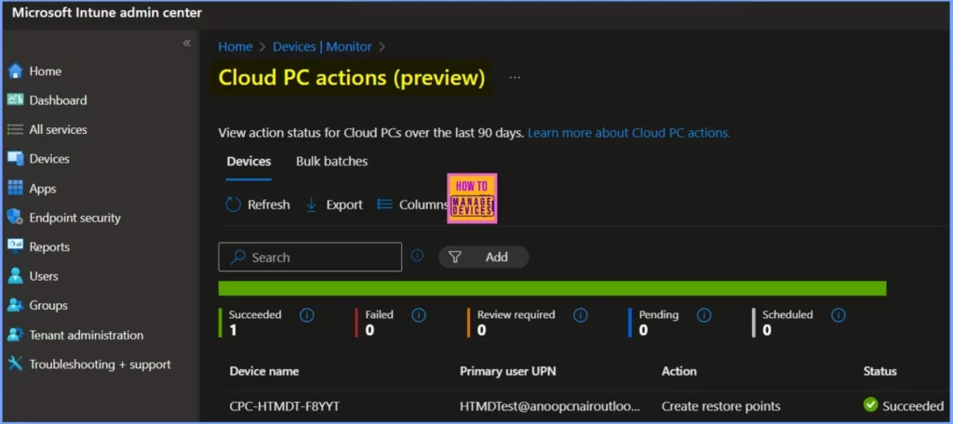This screenshot has height=424, width=953.
Task: Refresh the Cloud PC actions list
Action: coord(258,205)
